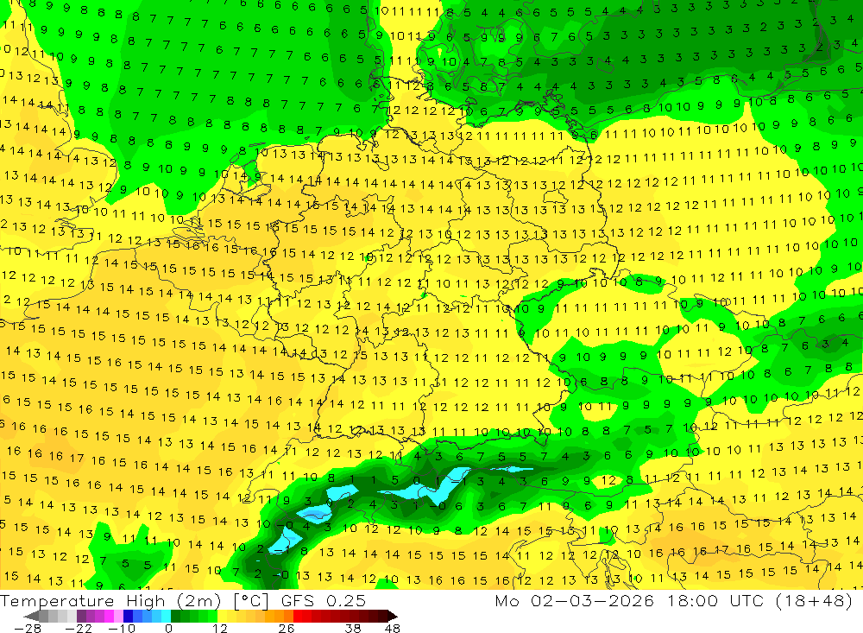Click the "GFS" model name
863x633 pixels.
coord(297,601)
